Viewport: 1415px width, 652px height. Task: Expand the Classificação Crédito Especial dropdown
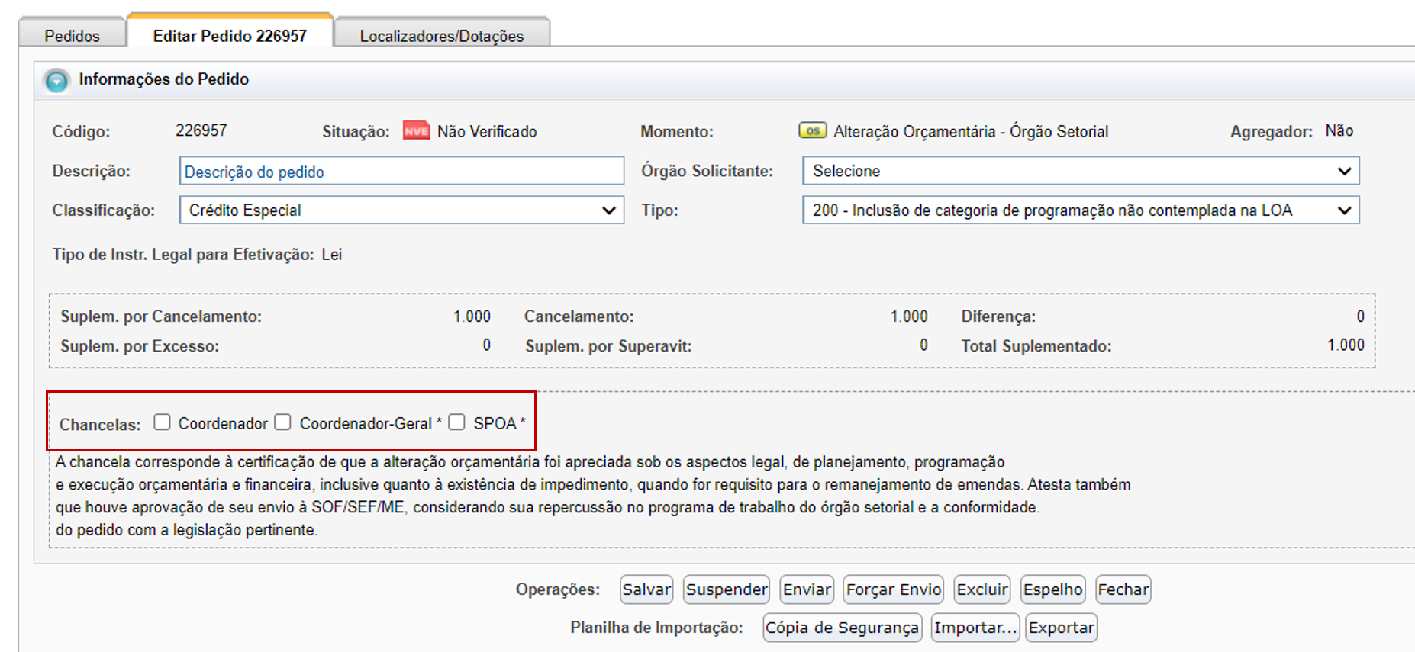tap(401, 210)
